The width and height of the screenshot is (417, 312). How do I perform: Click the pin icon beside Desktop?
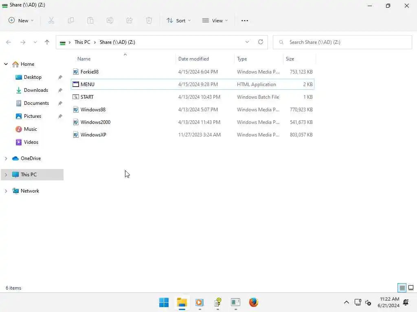tap(60, 77)
